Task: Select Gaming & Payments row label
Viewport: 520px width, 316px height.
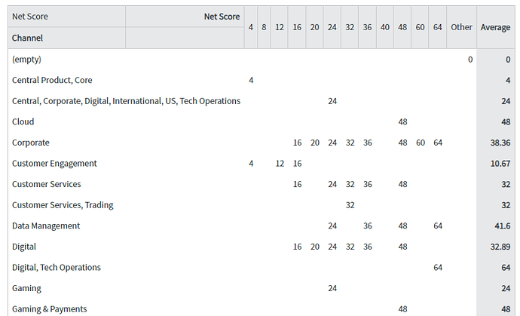Action: [x=50, y=309]
